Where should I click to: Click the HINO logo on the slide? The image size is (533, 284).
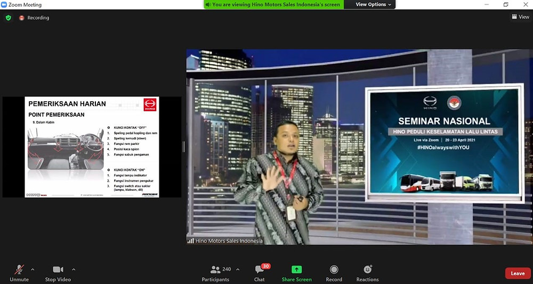(150, 104)
